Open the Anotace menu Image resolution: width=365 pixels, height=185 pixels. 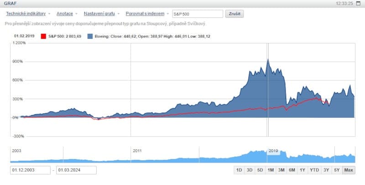point(65,14)
